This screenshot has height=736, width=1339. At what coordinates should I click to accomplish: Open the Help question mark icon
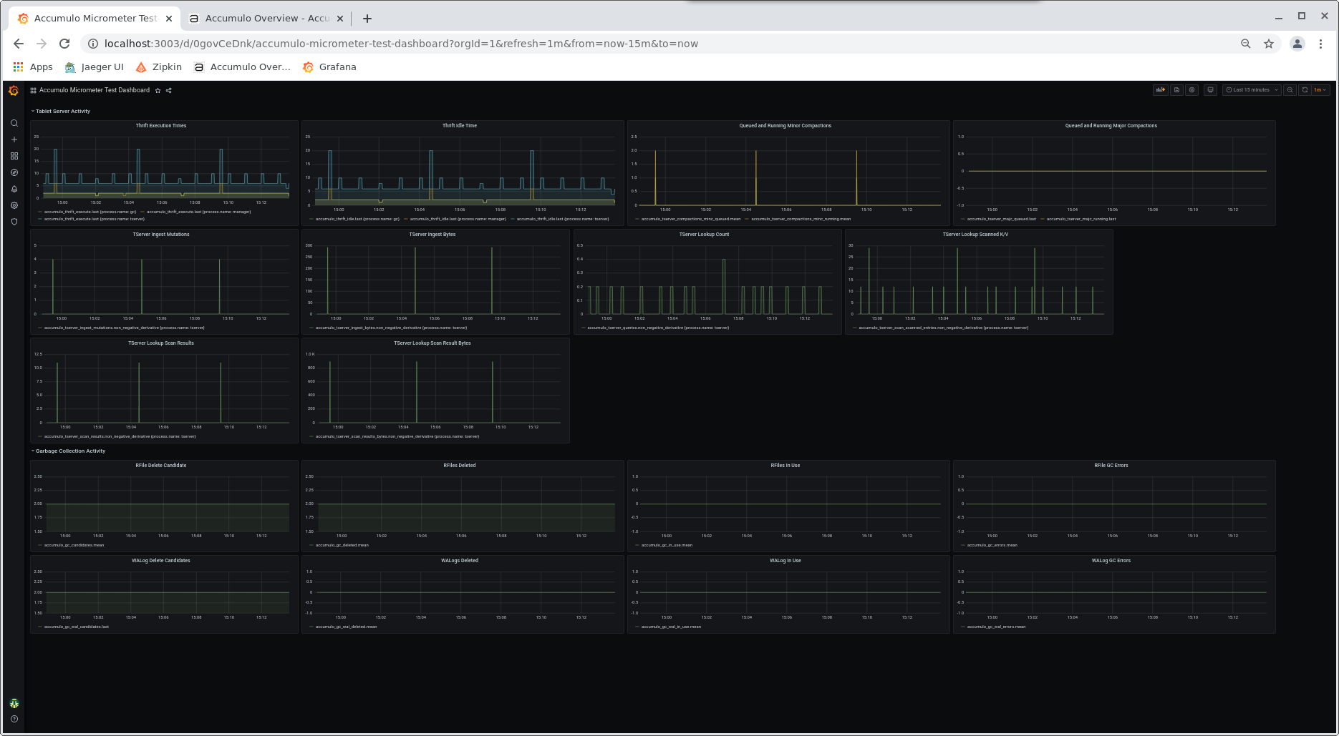pyautogui.click(x=14, y=719)
